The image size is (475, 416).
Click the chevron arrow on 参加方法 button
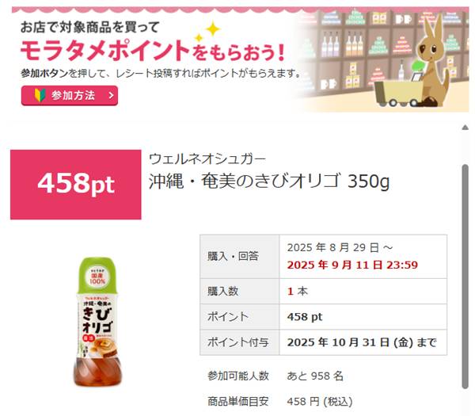[x=111, y=96]
